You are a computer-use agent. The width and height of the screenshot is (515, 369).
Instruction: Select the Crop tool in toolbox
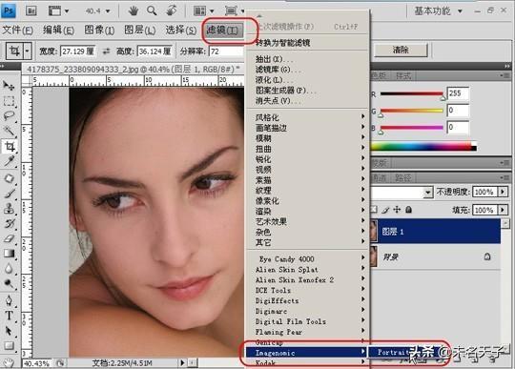[10, 147]
